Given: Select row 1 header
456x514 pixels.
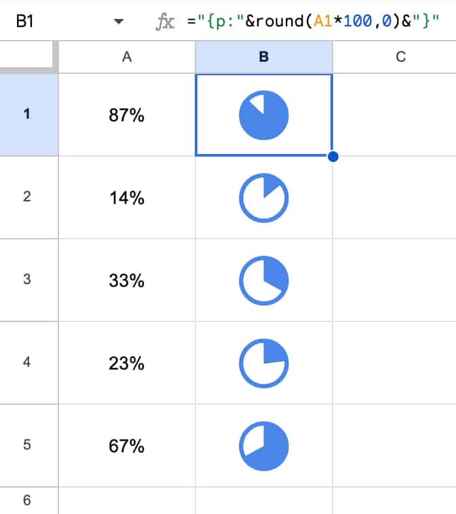Looking at the screenshot, I should pos(27,115).
